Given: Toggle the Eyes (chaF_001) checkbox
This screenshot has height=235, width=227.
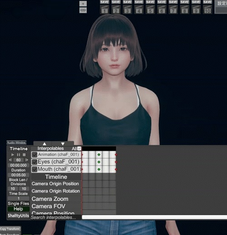Looking at the screenshot, I should coord(35,162).
